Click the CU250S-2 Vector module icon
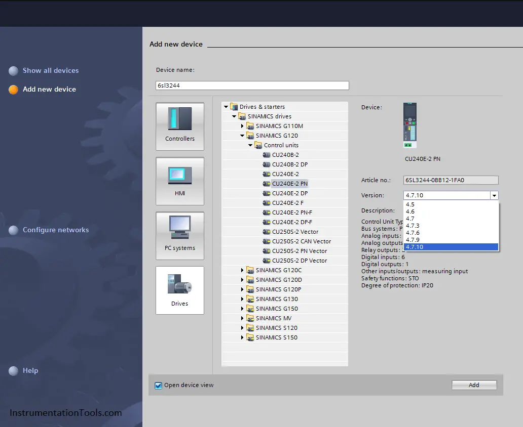 pos(267,232)
